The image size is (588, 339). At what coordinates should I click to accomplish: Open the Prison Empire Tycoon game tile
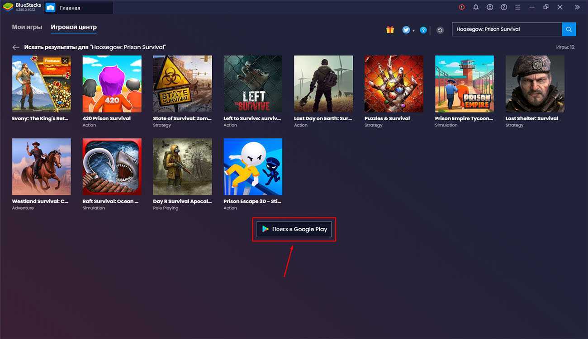coord(464,84)
